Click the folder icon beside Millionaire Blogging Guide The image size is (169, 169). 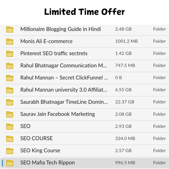point(10,29)
